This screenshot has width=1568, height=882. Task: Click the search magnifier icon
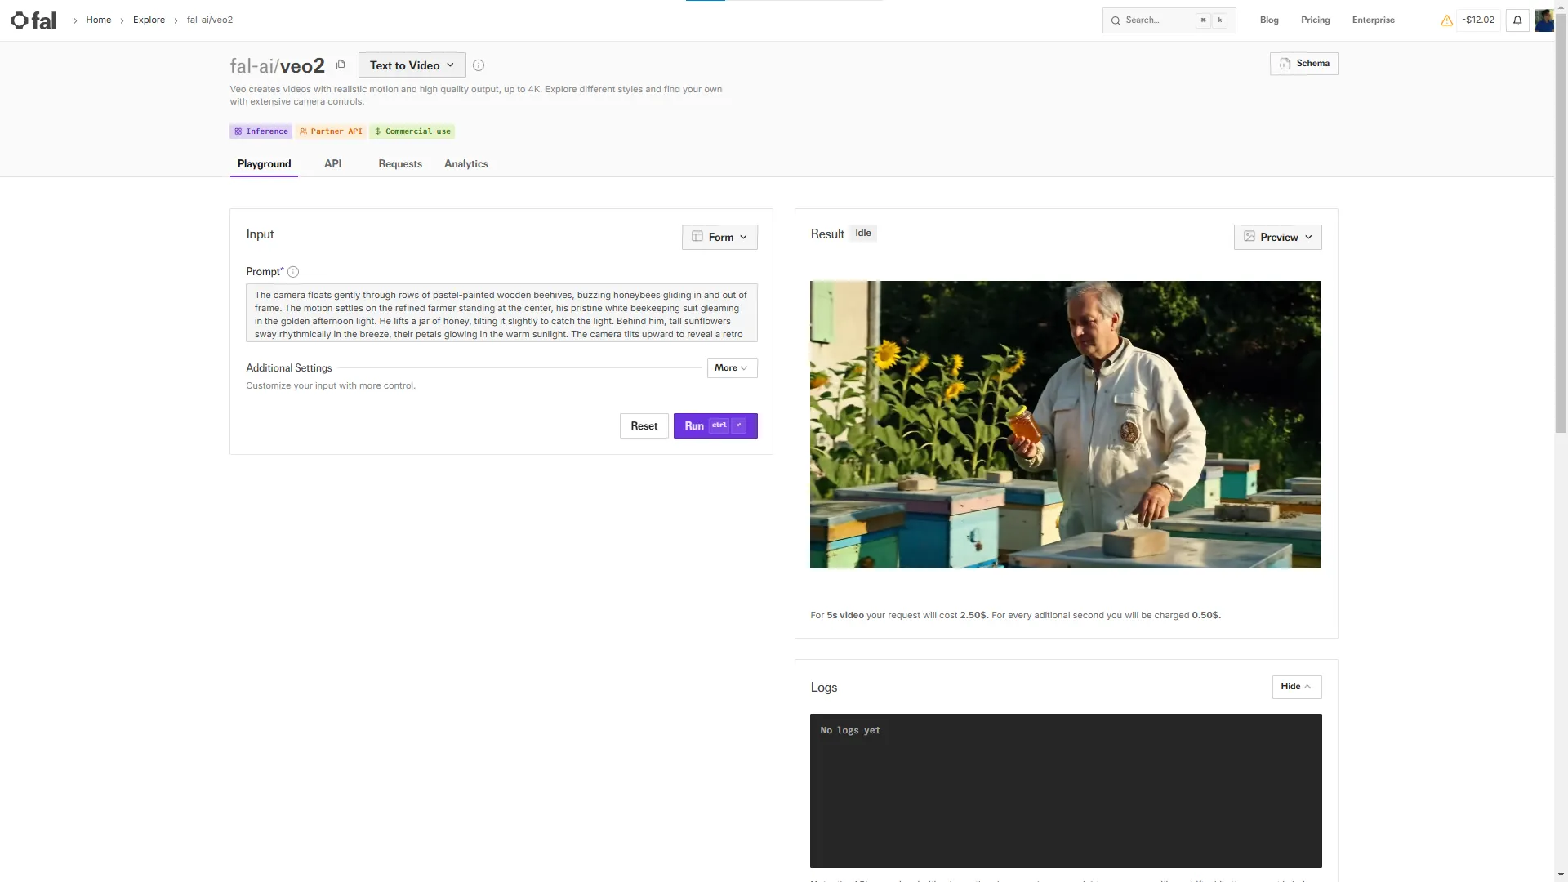[1116, 20]
